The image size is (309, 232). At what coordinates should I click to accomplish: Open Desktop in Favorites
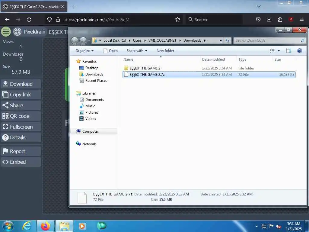coord(92,68)
